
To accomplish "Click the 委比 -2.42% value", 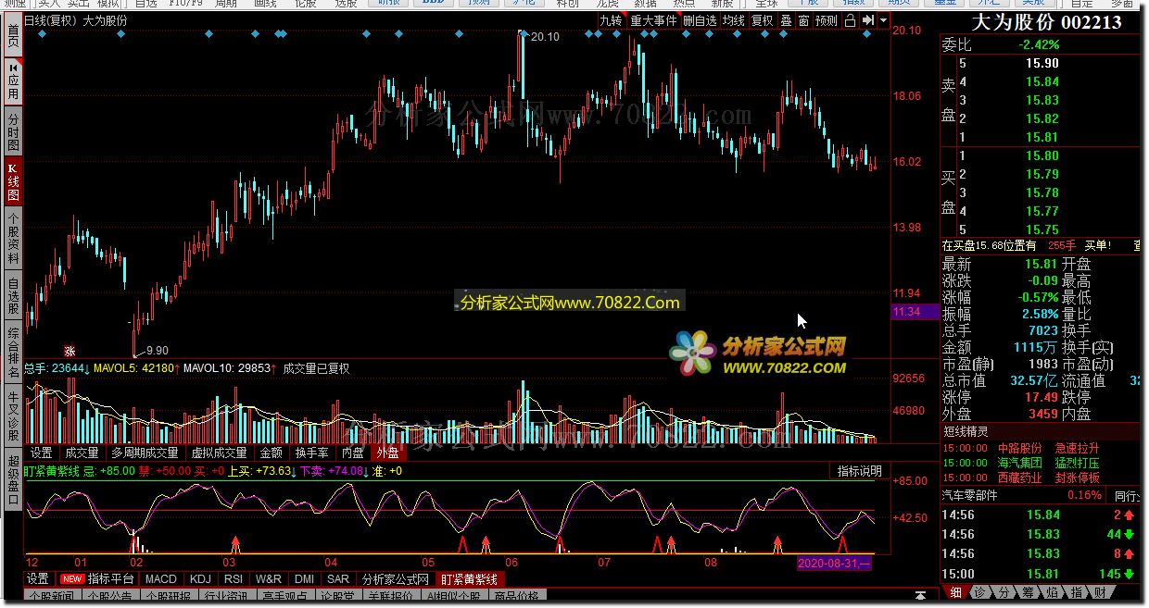I will pos(1038,44).
